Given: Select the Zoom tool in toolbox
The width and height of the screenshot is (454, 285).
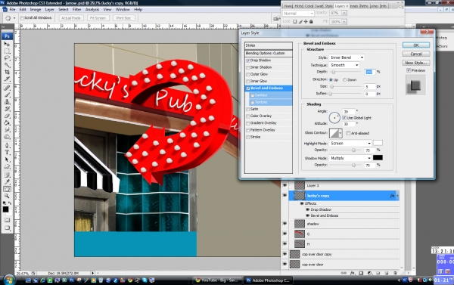Looking at the screenshot, I should coord(7,196).
